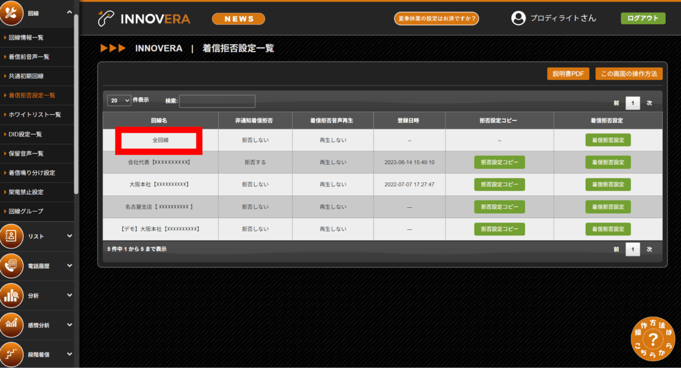This screenshot has height=368, width=681.
Task: Click the INNOVERA logo
Action: click(144, 19)
